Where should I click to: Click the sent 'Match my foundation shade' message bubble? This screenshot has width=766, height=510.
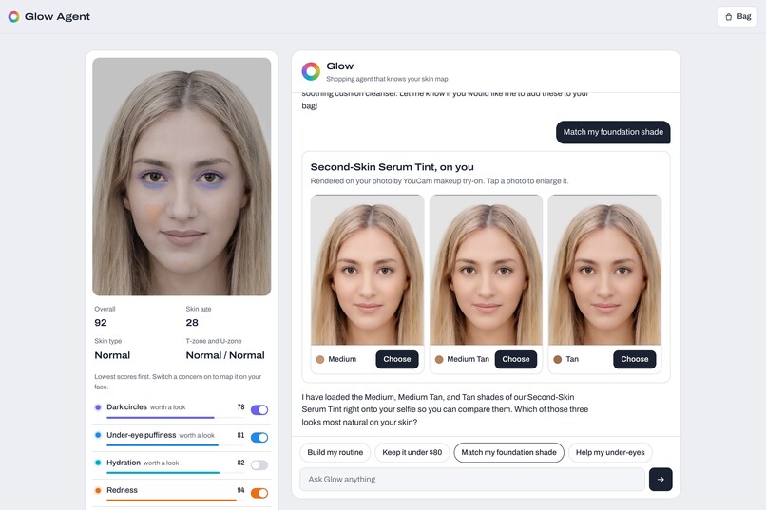[x=613, y=132]
